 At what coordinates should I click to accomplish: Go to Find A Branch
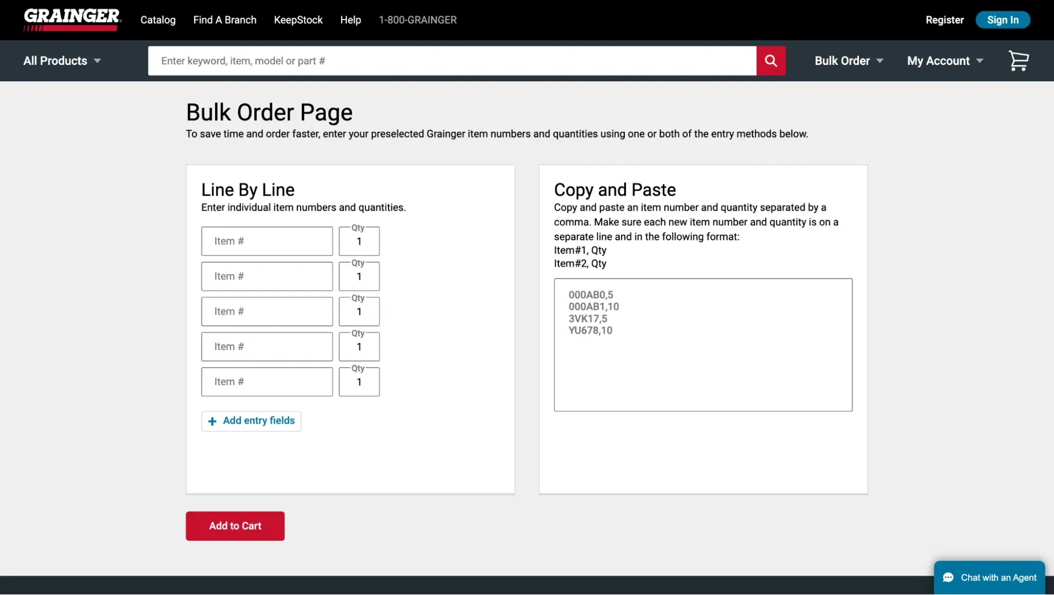225,20
